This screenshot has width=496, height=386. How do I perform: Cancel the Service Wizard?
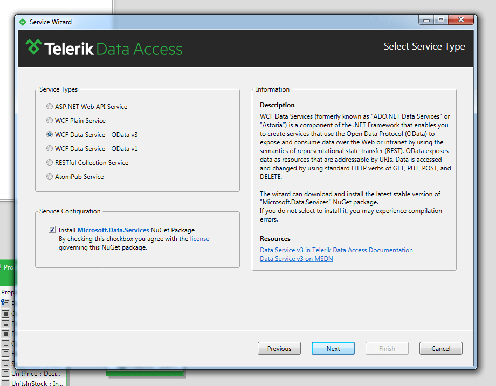(440, 348)
